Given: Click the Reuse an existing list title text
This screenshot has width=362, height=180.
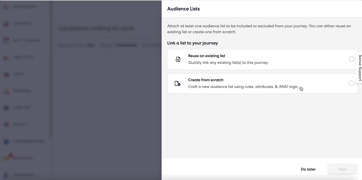Looking at the screenshot, I should tap(206, 56).
